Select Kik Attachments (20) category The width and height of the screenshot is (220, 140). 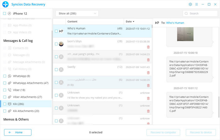coord(26,111)
